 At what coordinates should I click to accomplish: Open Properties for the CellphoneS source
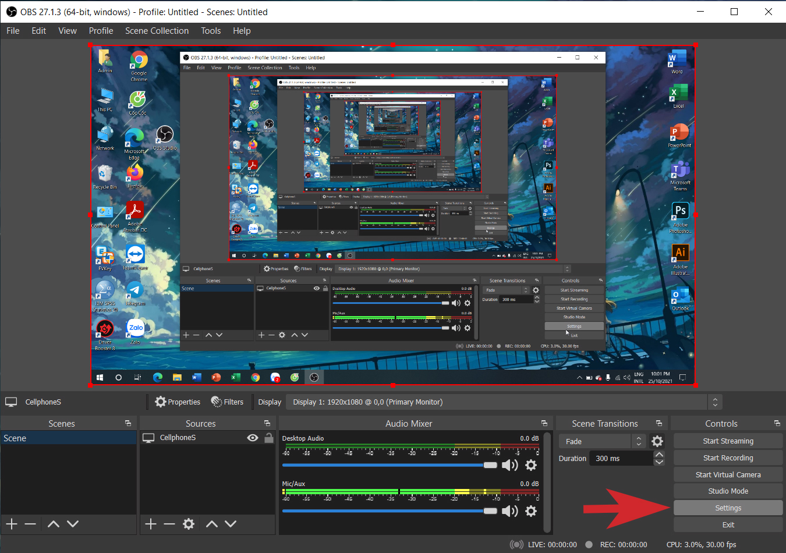point(178,402)
